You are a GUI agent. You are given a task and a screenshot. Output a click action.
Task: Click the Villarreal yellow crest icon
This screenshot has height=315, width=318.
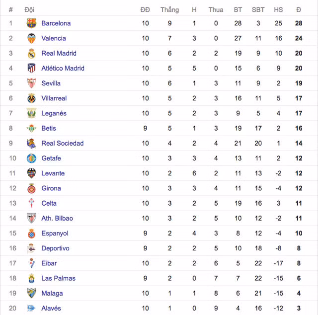pyautogui.click(x=31, y=98)
